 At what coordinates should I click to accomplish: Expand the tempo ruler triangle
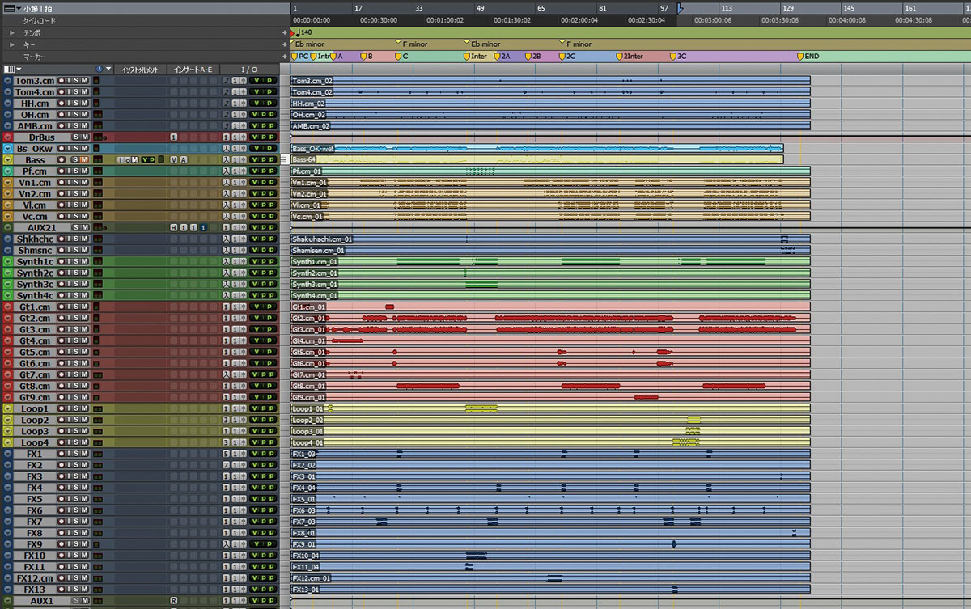(12, 33)
